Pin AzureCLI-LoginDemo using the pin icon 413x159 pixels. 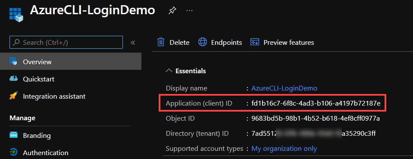(172, 10)
